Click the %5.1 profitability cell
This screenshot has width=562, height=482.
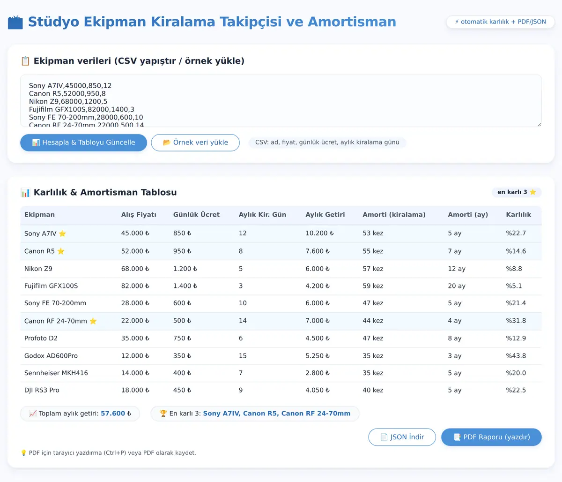point(514,286)
